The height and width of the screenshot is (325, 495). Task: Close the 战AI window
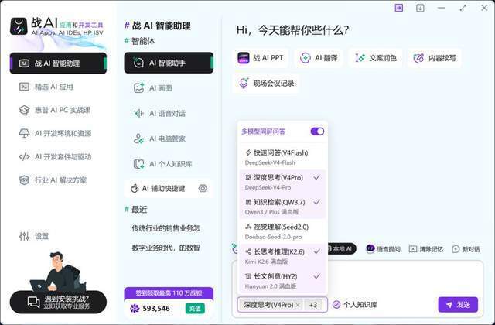tap(484, 8)
